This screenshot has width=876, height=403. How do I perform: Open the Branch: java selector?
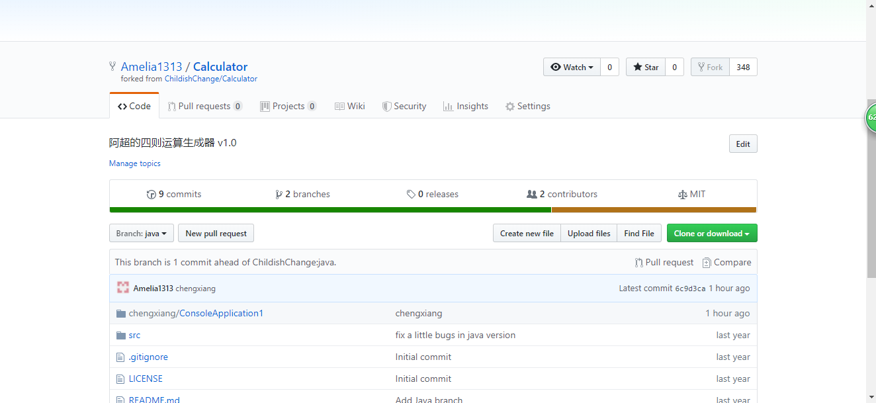(x=142, y=233)
